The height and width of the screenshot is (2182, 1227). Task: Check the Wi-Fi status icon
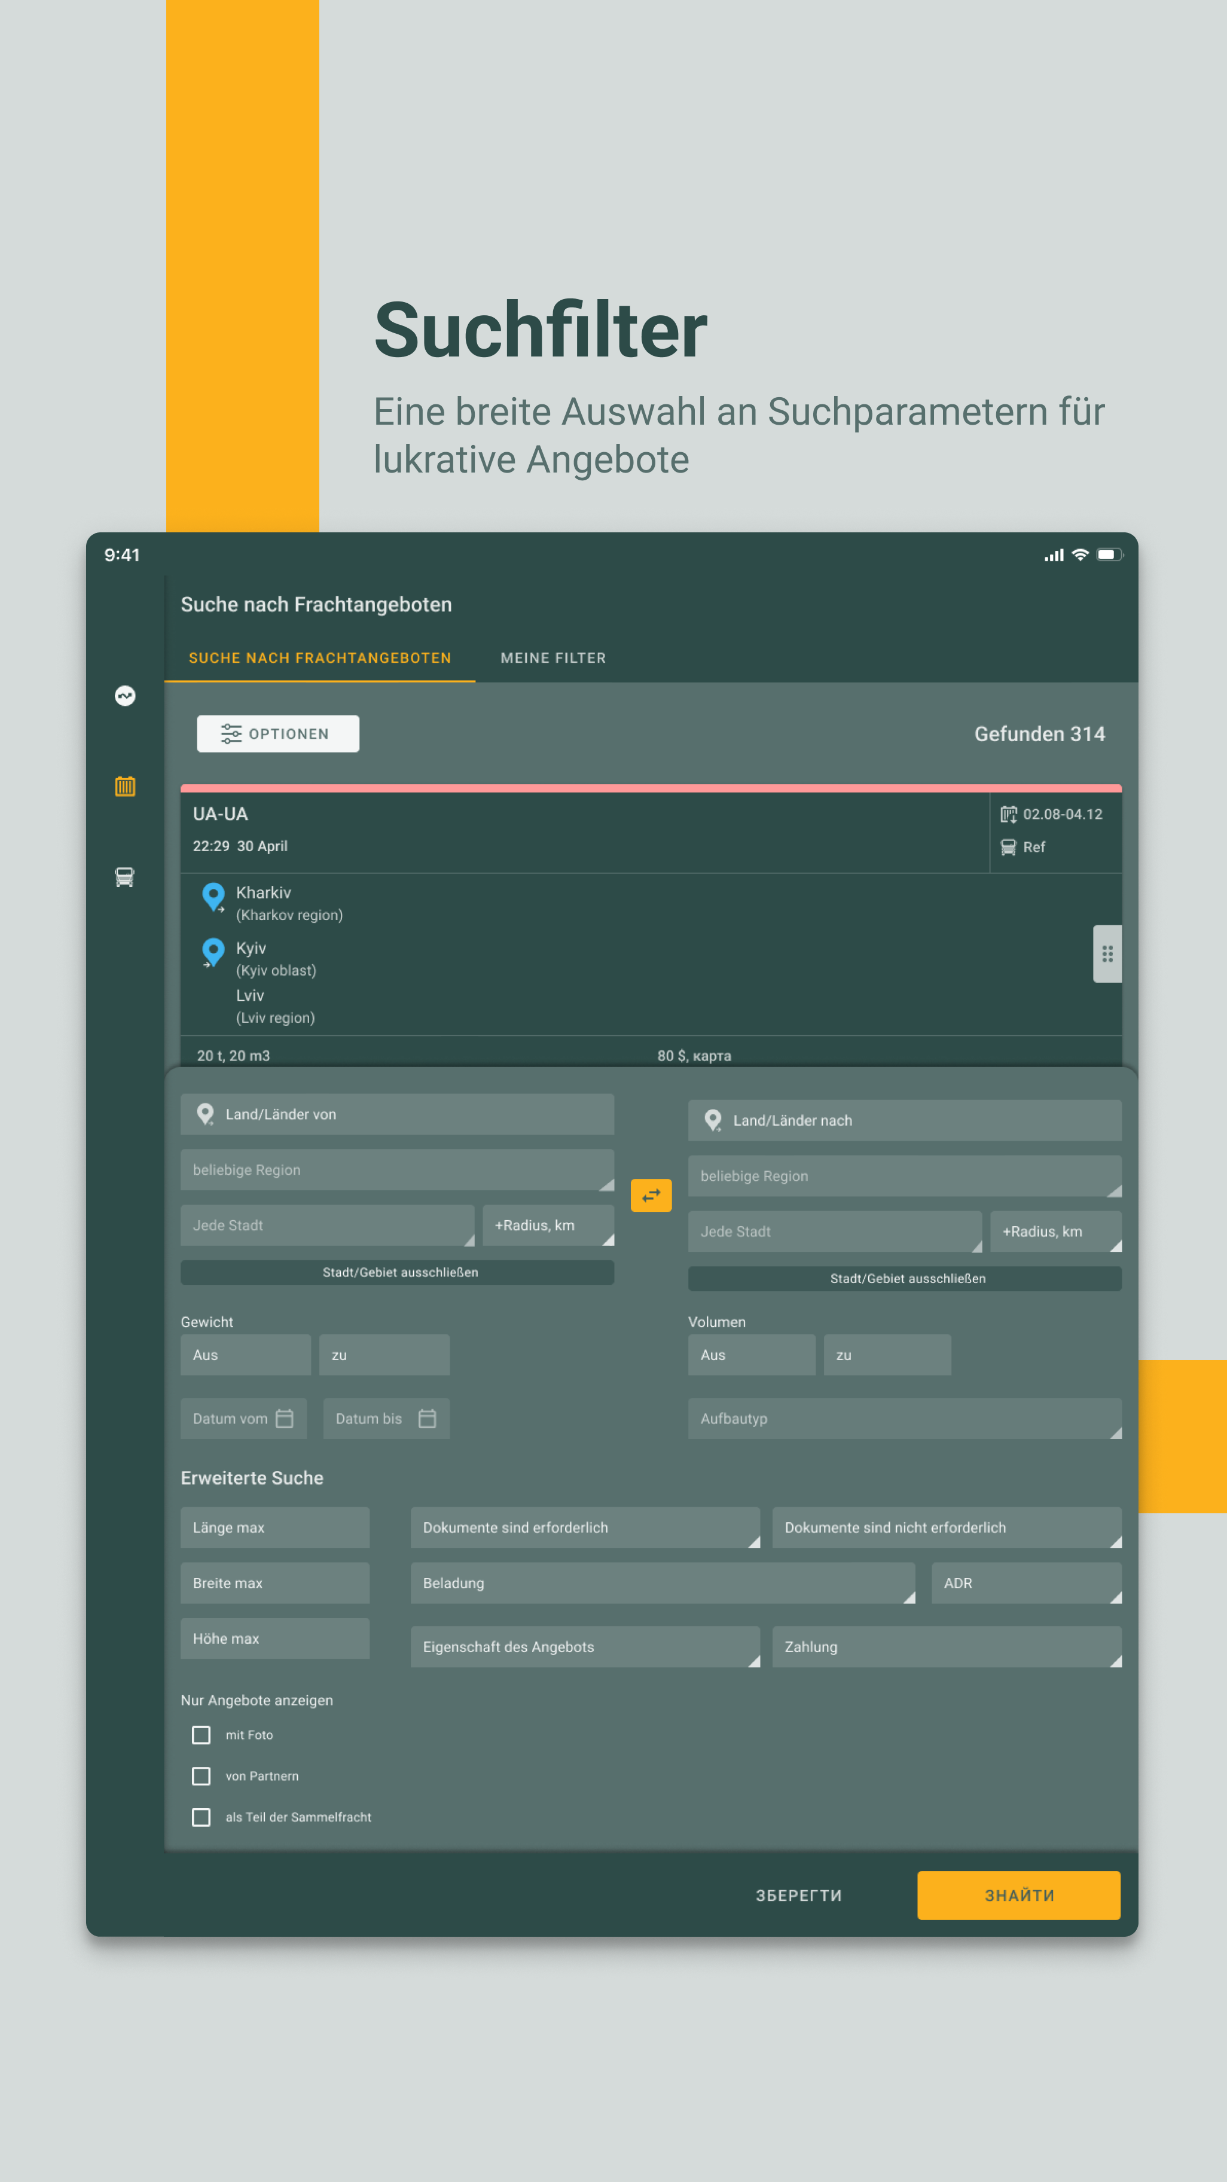[1080, 555]
